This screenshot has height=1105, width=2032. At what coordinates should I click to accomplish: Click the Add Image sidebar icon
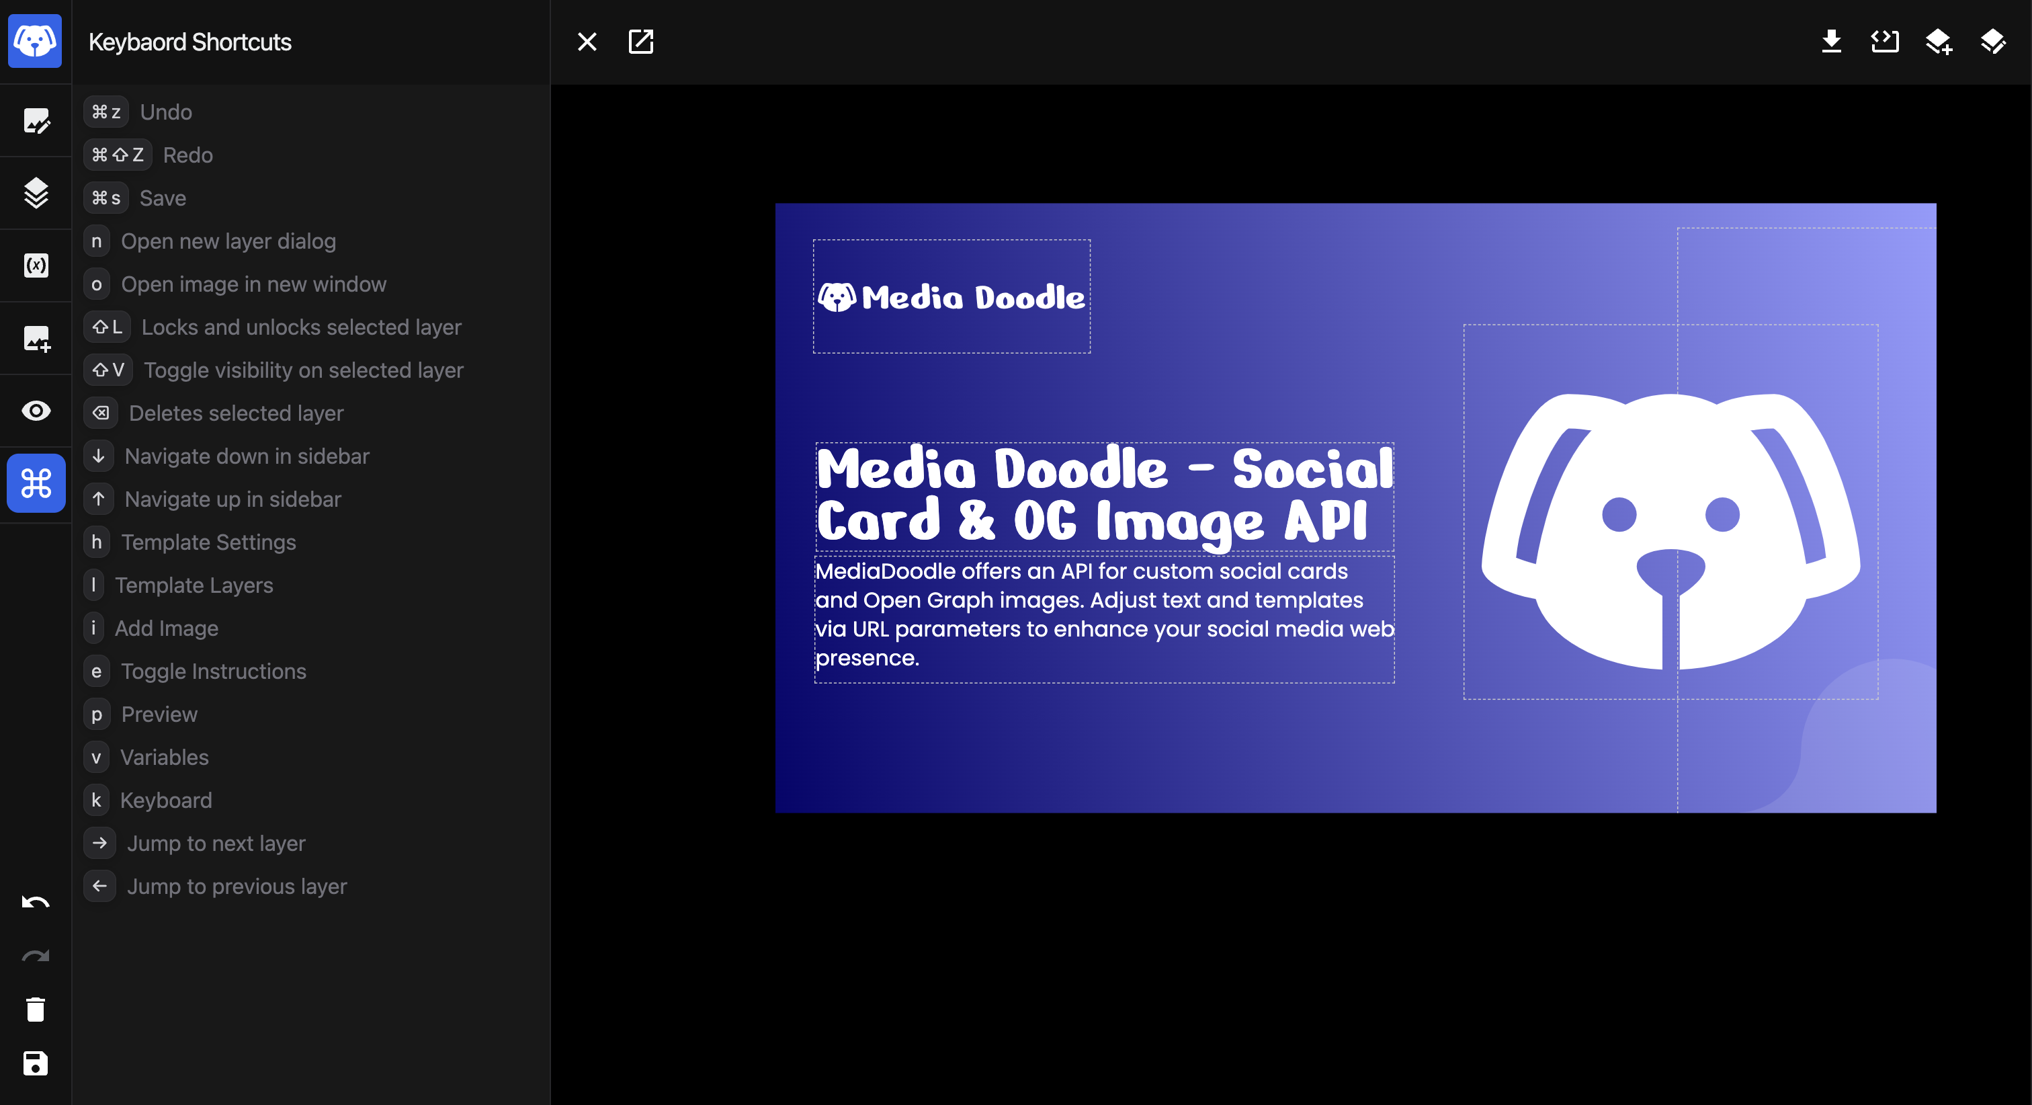coord(36,339)
